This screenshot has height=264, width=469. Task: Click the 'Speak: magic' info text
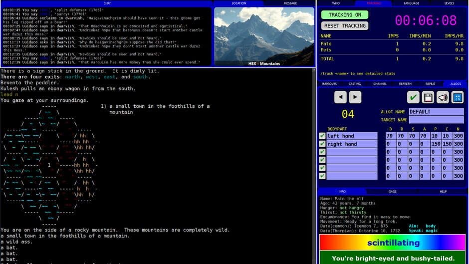click(423, 231)
